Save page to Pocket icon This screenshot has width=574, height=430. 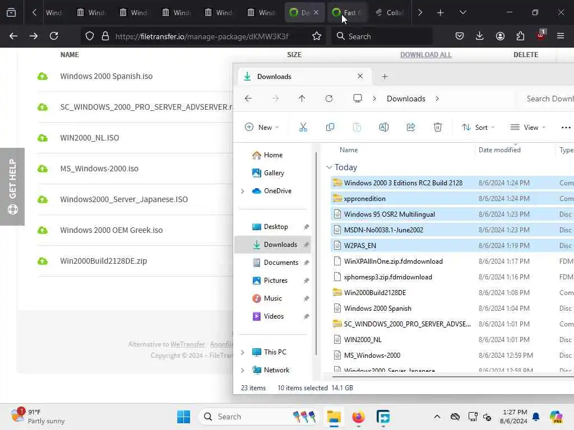click(460, 36)
